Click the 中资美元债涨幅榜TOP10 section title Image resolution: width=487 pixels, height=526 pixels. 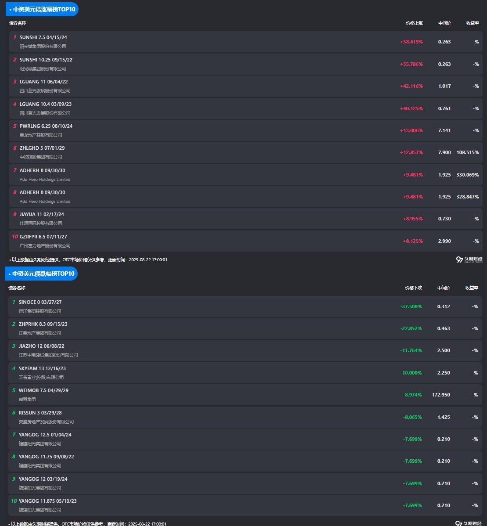(x=42, y=9)
